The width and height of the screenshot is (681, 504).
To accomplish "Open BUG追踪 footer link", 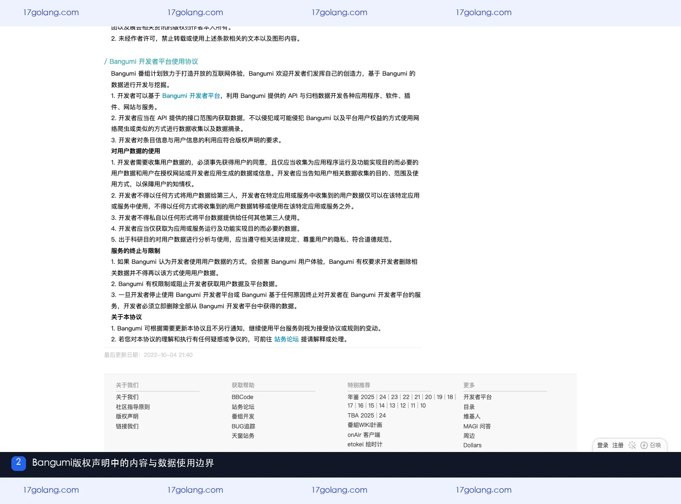I will pos(244,426).
